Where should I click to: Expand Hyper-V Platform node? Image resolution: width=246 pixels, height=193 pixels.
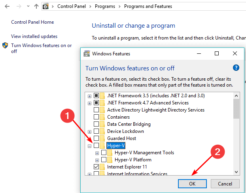[x=97, y=160]
